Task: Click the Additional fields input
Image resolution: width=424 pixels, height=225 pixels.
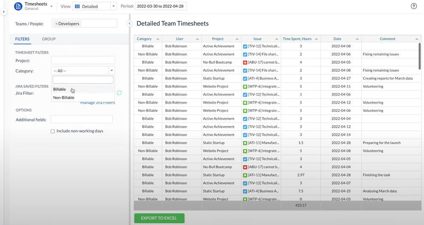Action: click(81, 119)
